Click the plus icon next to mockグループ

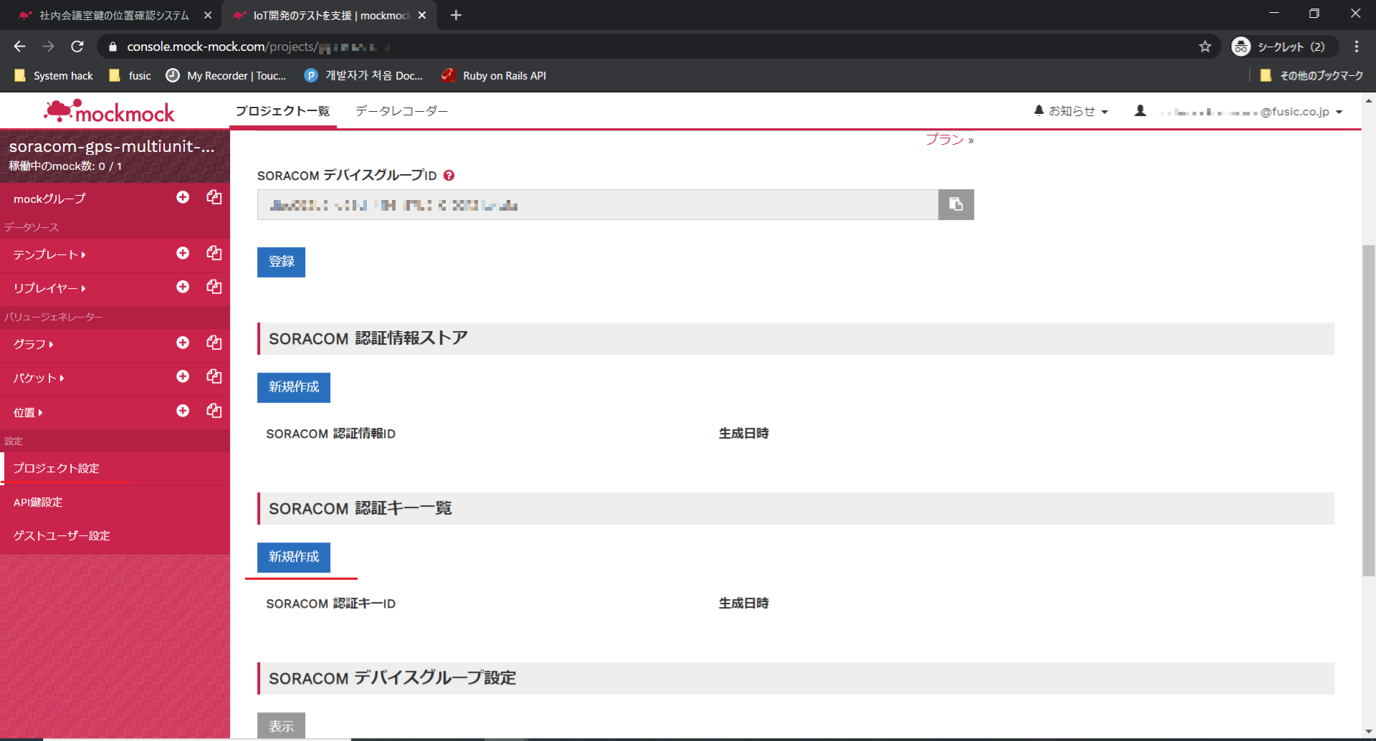(183, 197)
